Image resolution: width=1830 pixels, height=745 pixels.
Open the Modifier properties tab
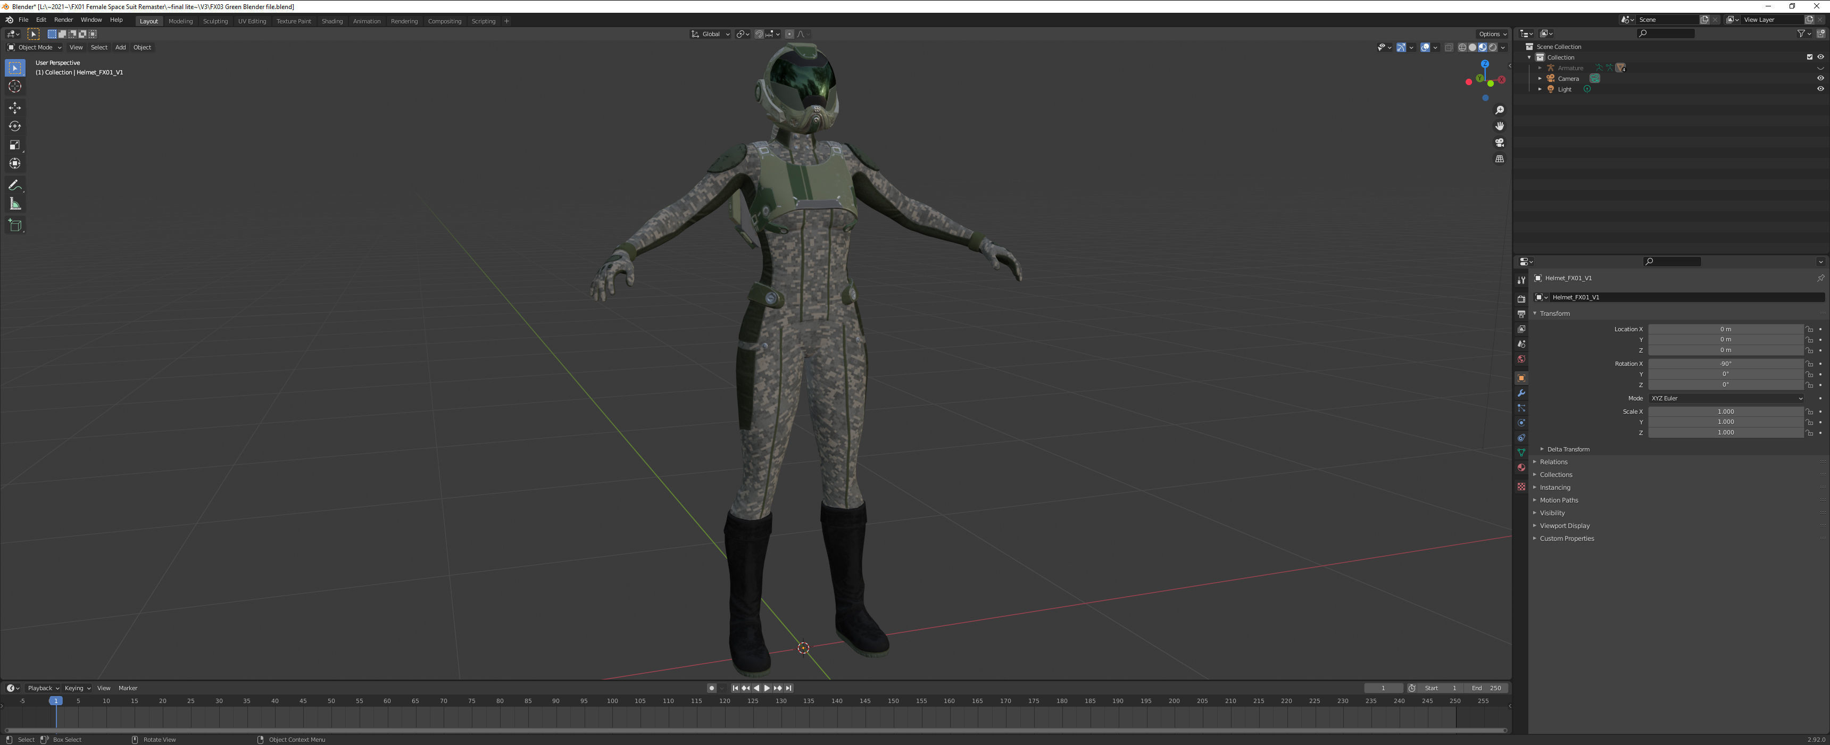point(1521,393)
